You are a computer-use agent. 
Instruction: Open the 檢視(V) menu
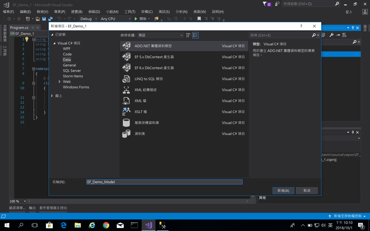coord(43,12)
